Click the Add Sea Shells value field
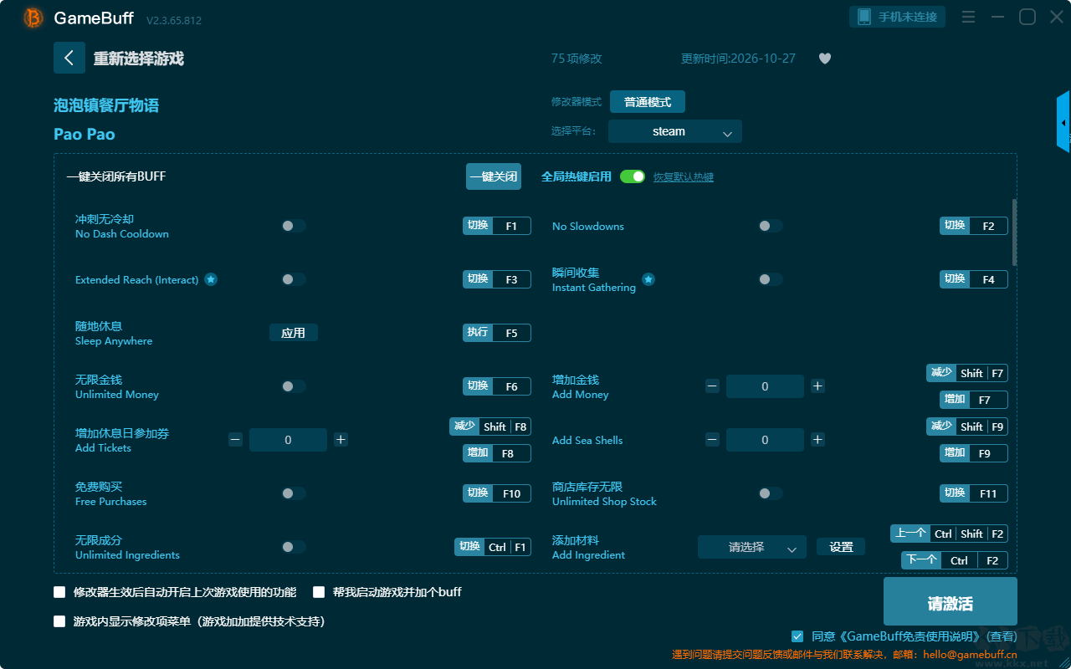This screenshot has height=669, width=1071. click(x=765, y=440)
